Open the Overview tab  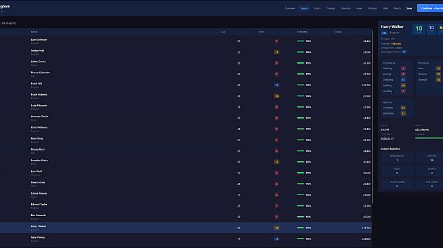coord(290,9)
